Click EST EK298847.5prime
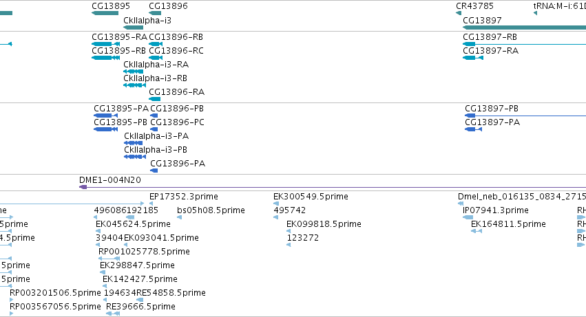Screen dimensions: 586x317 click(x=137, y=266)
